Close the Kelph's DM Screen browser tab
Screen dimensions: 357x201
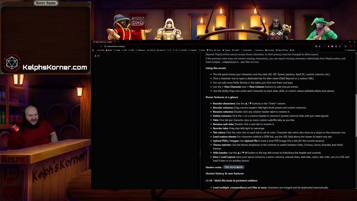coord(115,42)
